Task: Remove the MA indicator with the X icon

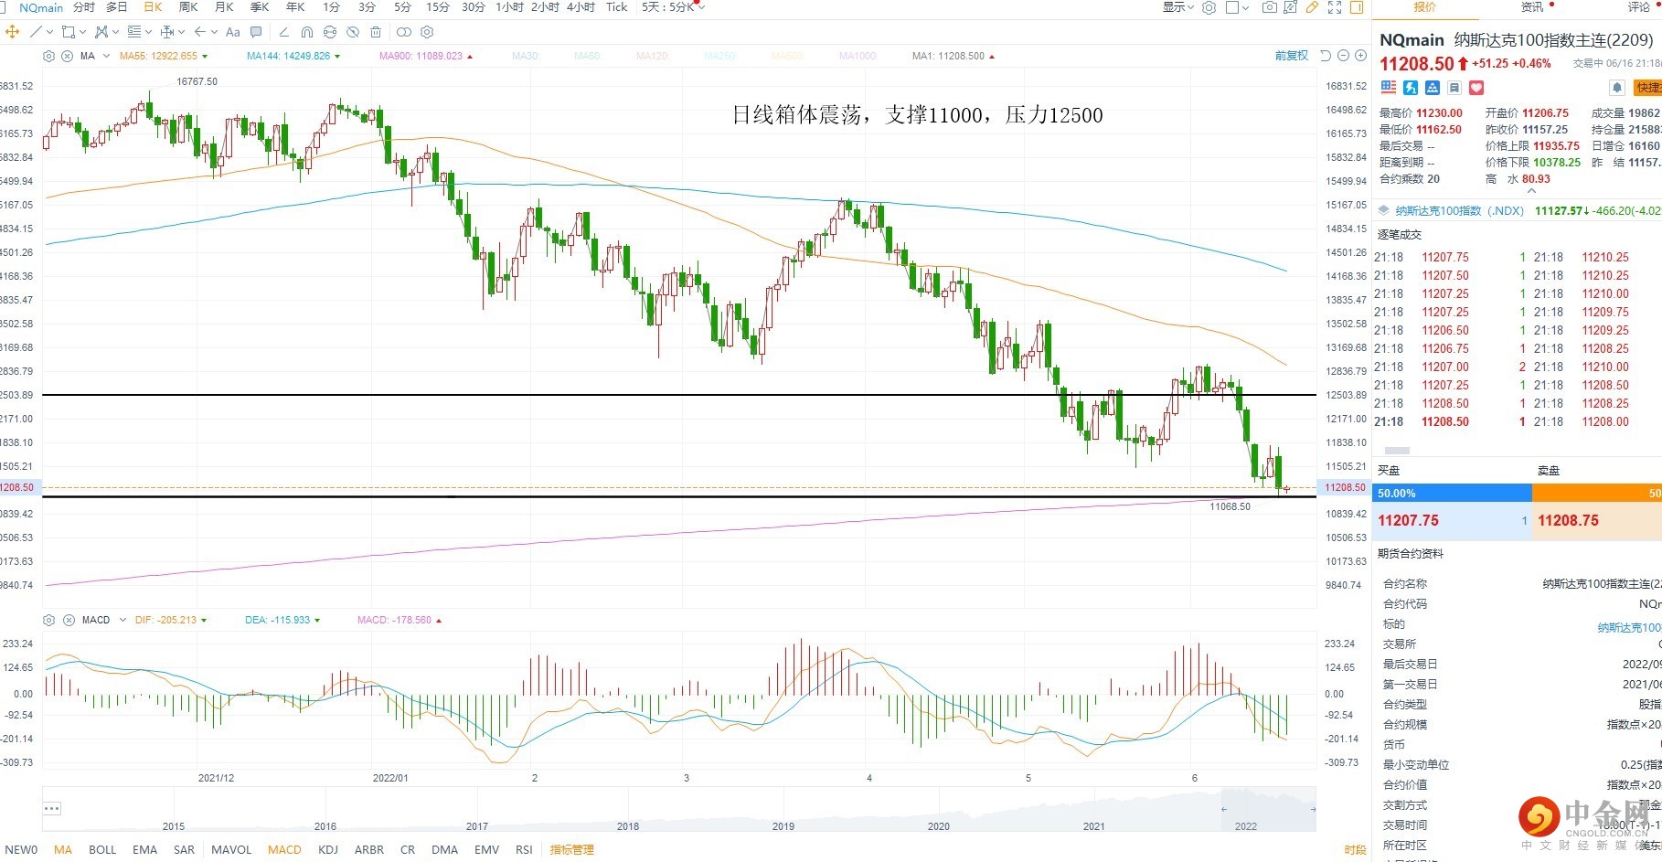Action: pyautogui.click(x=67, y=56)
